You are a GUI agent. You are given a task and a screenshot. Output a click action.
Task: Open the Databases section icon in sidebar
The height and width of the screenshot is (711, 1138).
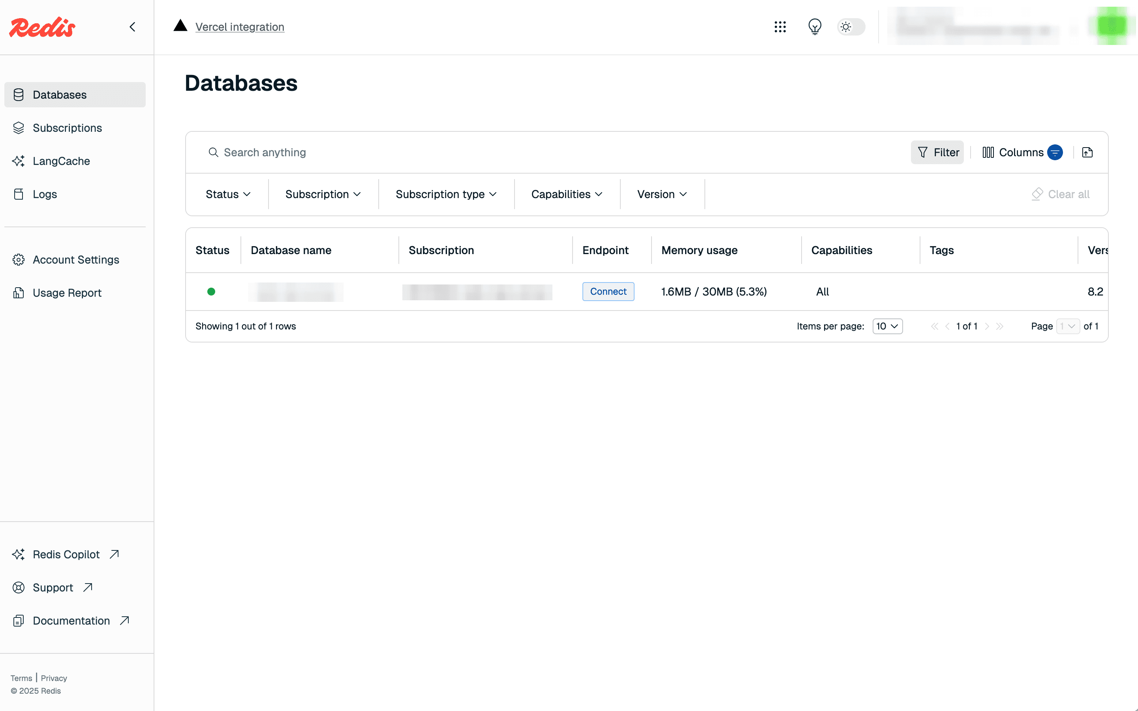click(x=18, y=95)
